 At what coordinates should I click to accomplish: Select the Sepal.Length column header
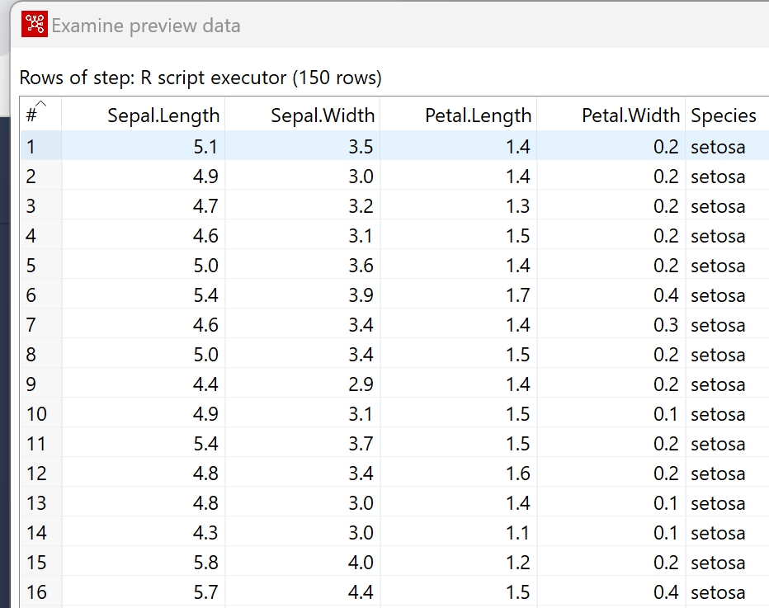tap(163, 115)
